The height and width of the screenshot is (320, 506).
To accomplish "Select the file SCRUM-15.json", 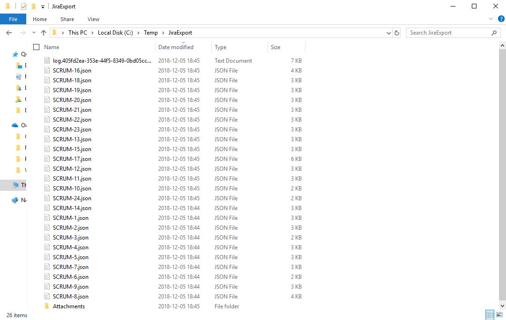I will [x=72, y=149].
